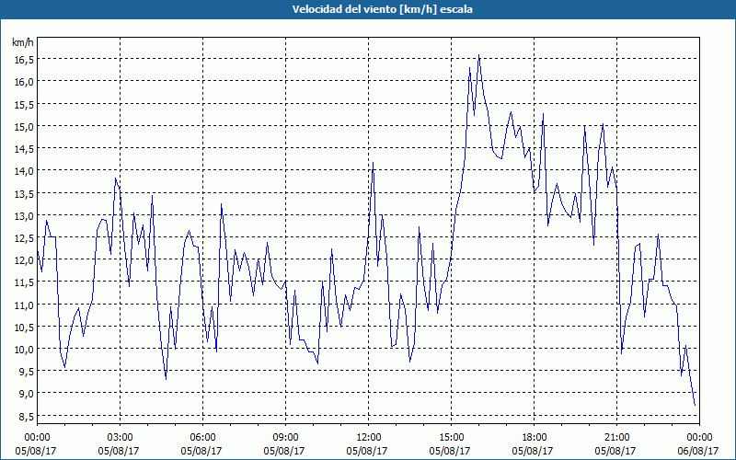Click the 06/08/17 date label
The image size is (736, 460).
pos(698,451)
